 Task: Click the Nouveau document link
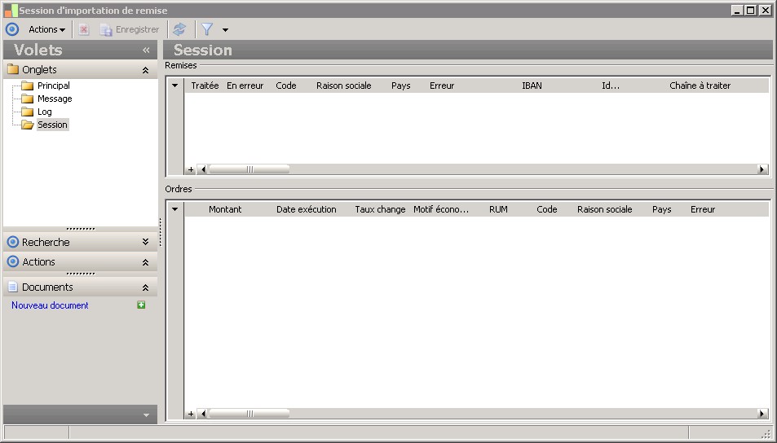(x=50, y=305)
